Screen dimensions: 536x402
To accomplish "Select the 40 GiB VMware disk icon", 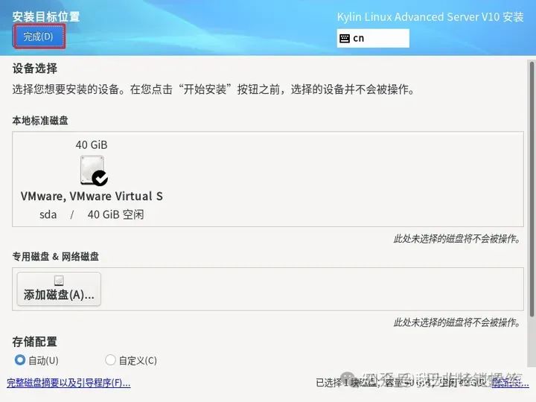I will (92, 170).
